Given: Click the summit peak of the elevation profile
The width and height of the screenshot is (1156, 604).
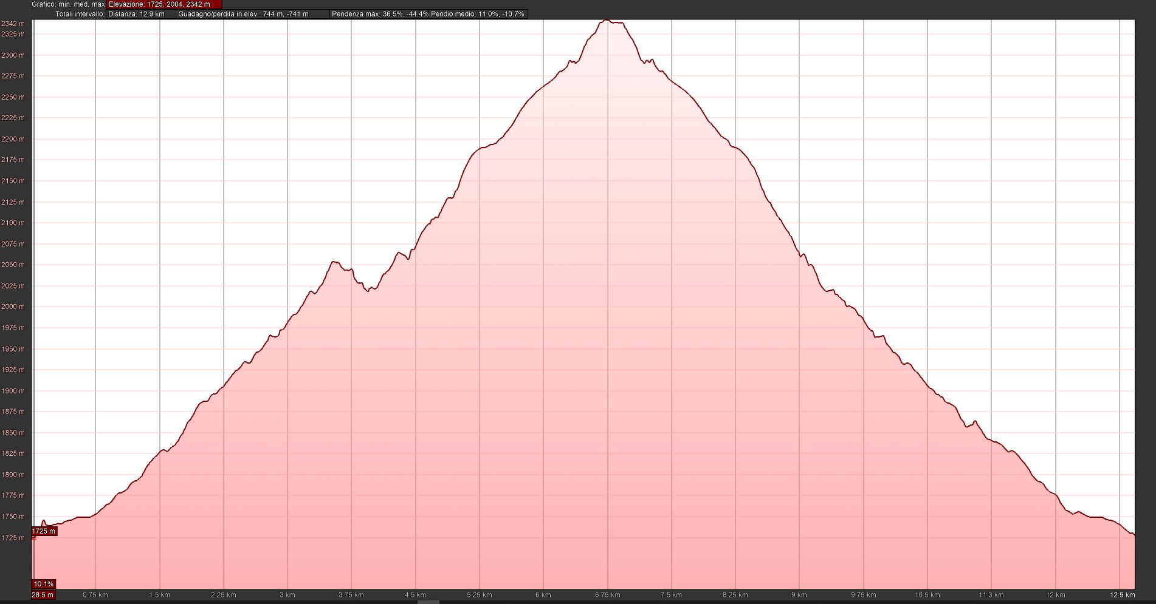Looking at the screenshot, I should (606, 21).
